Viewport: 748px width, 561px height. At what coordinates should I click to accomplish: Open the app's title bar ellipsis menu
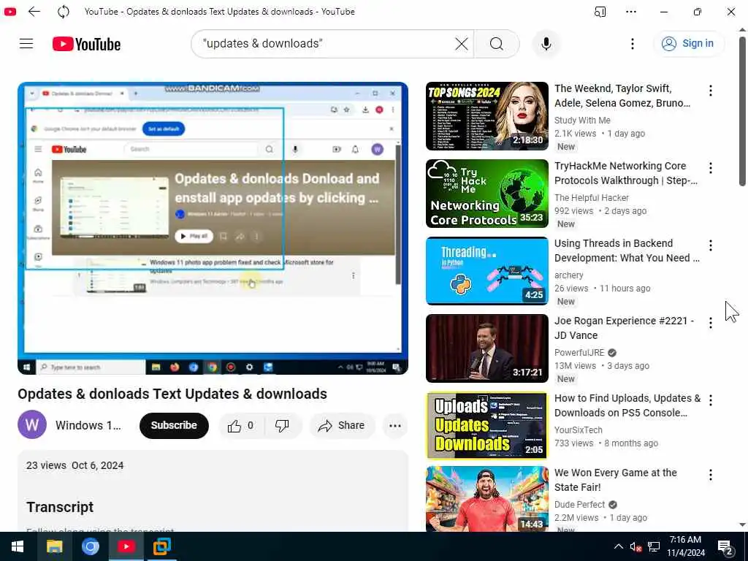click(x=630, y=12)
